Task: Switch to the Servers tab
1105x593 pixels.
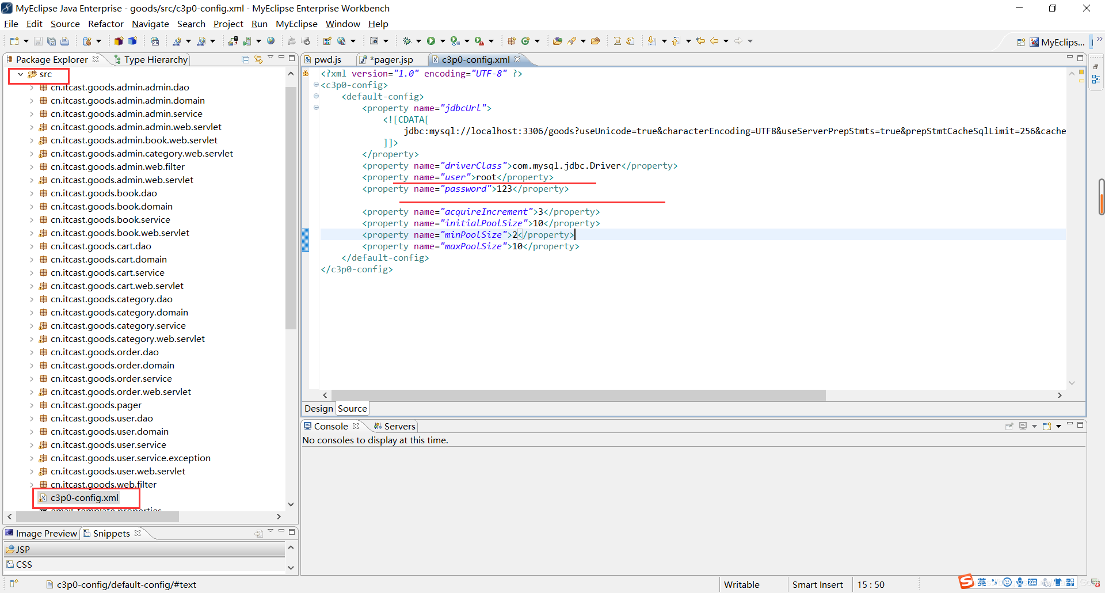Action: point(394,426)
